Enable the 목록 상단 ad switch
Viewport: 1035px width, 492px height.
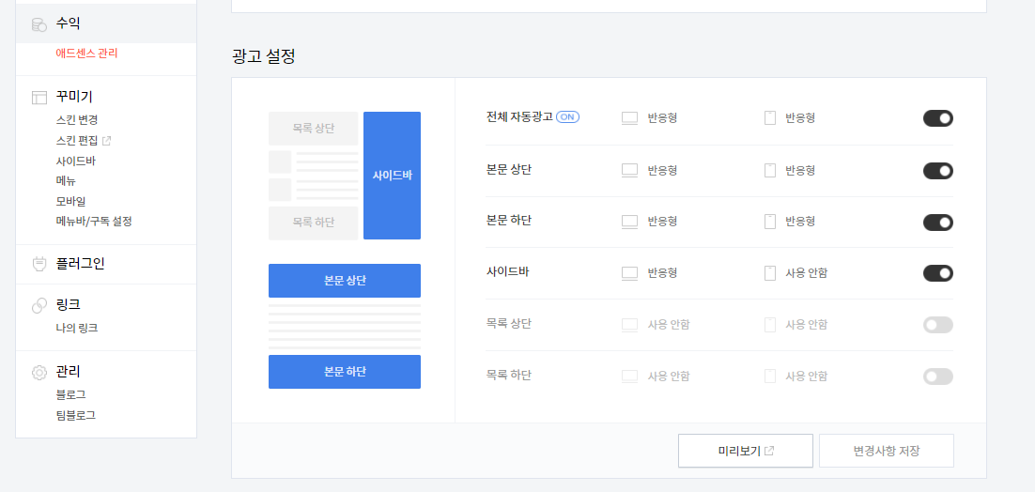[x=938, y=325]
